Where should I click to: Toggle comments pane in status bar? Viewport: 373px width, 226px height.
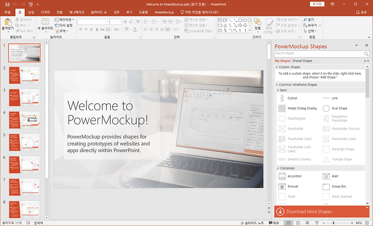274,223
